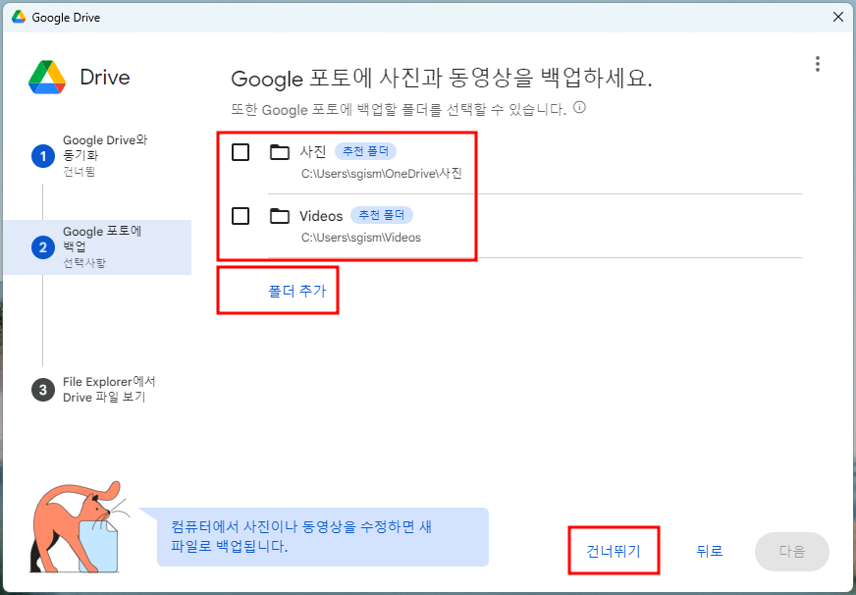856x595 pixels.
Task: Click the 폴더 추가 link
Action: [x=297, y=291]
